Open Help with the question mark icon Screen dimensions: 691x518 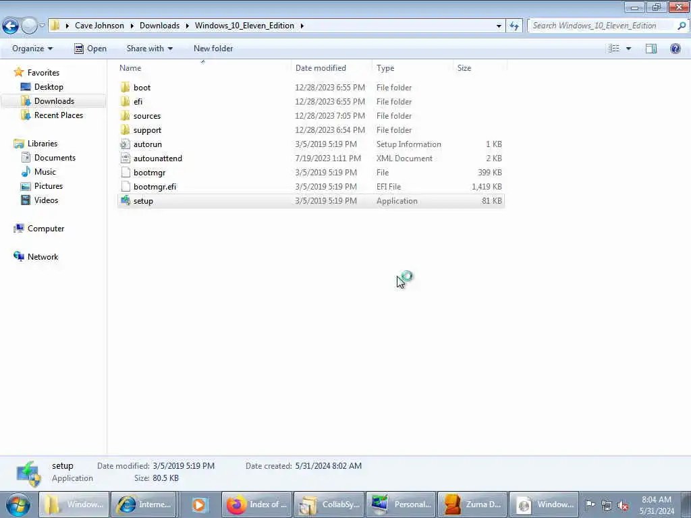coord(675,49)
